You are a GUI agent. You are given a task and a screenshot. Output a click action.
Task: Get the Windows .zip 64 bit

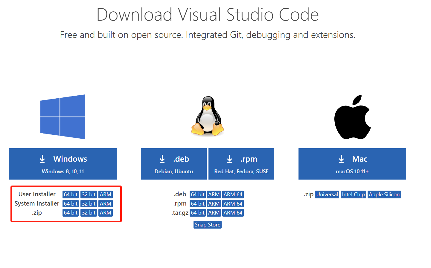click(x=71, y=213)
